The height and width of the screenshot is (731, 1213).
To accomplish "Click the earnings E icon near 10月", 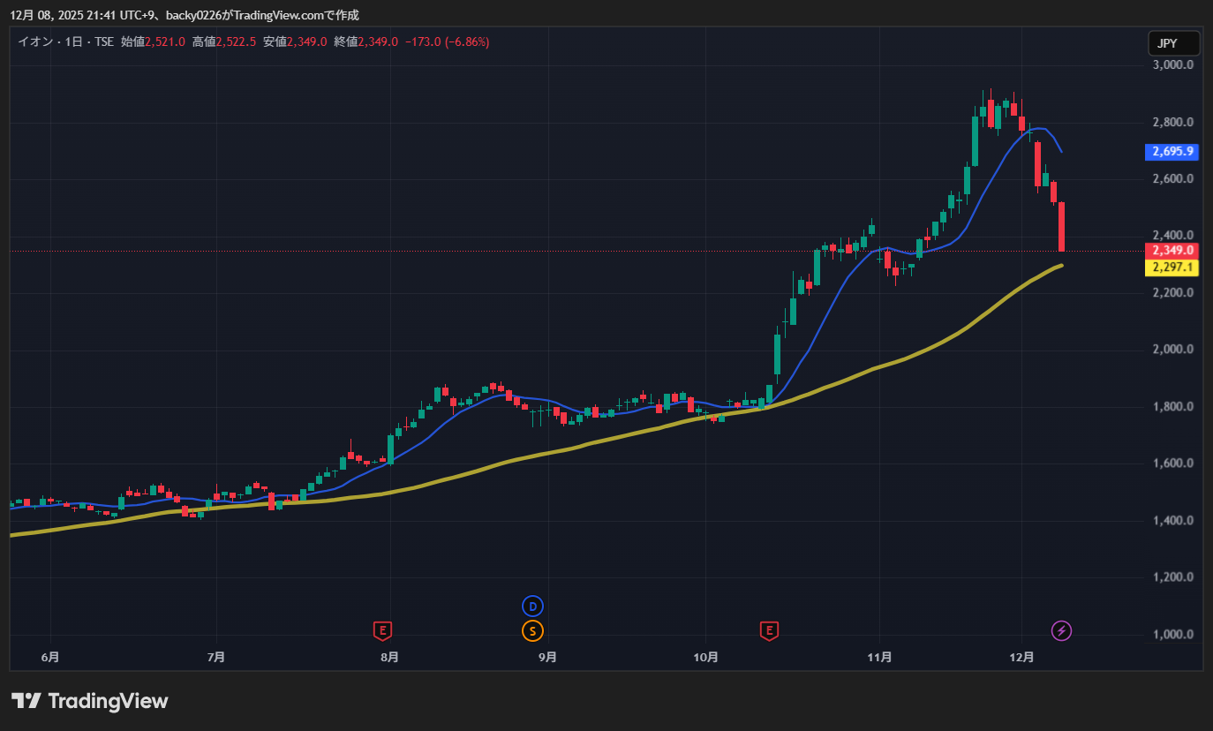I will point(770,630).
